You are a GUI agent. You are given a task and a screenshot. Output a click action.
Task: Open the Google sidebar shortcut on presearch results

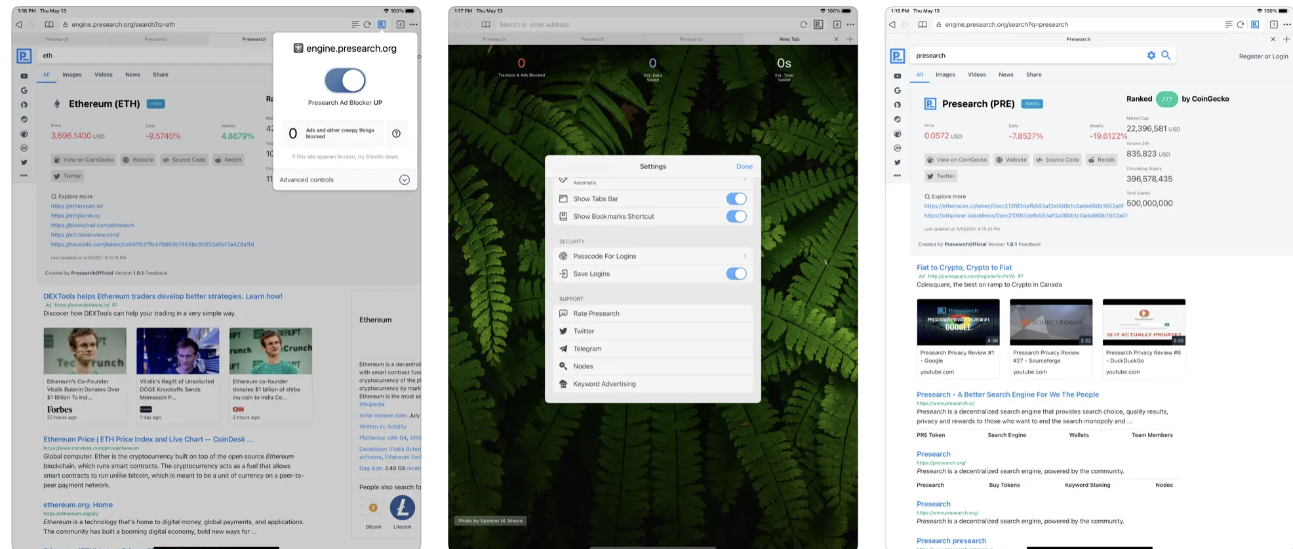point(898,90)
